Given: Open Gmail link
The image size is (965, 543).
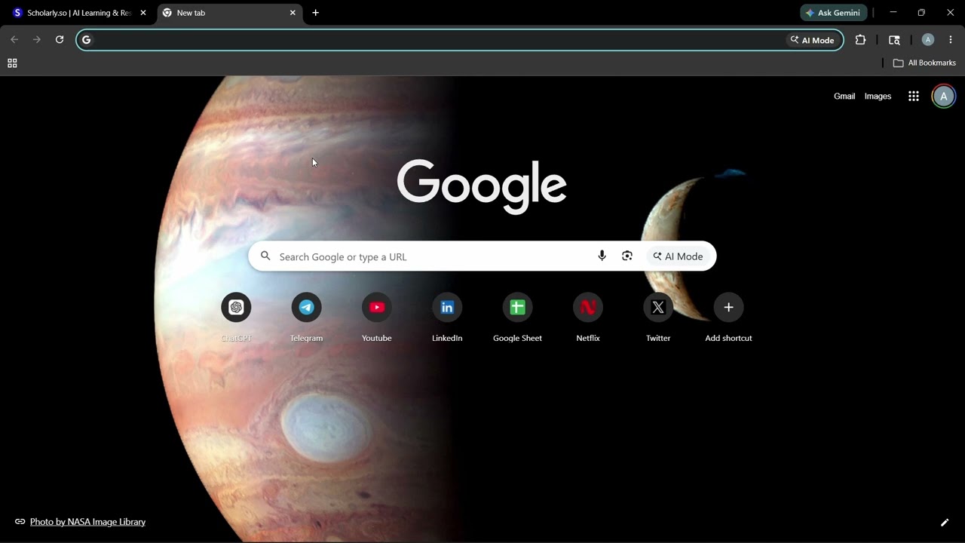Looking at the screenshot, I should click(x=844, y=96).
